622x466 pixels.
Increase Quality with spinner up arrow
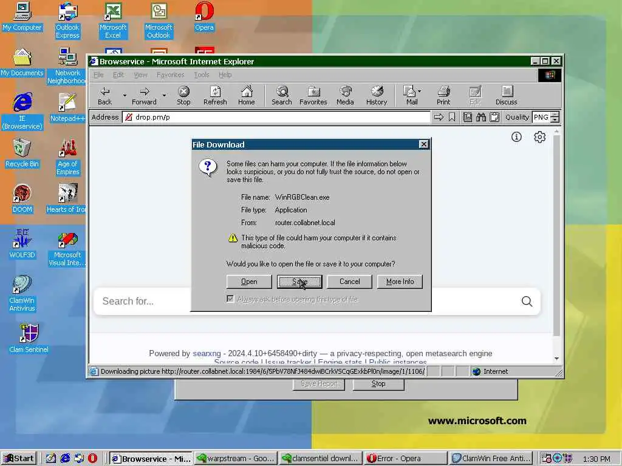555,115
